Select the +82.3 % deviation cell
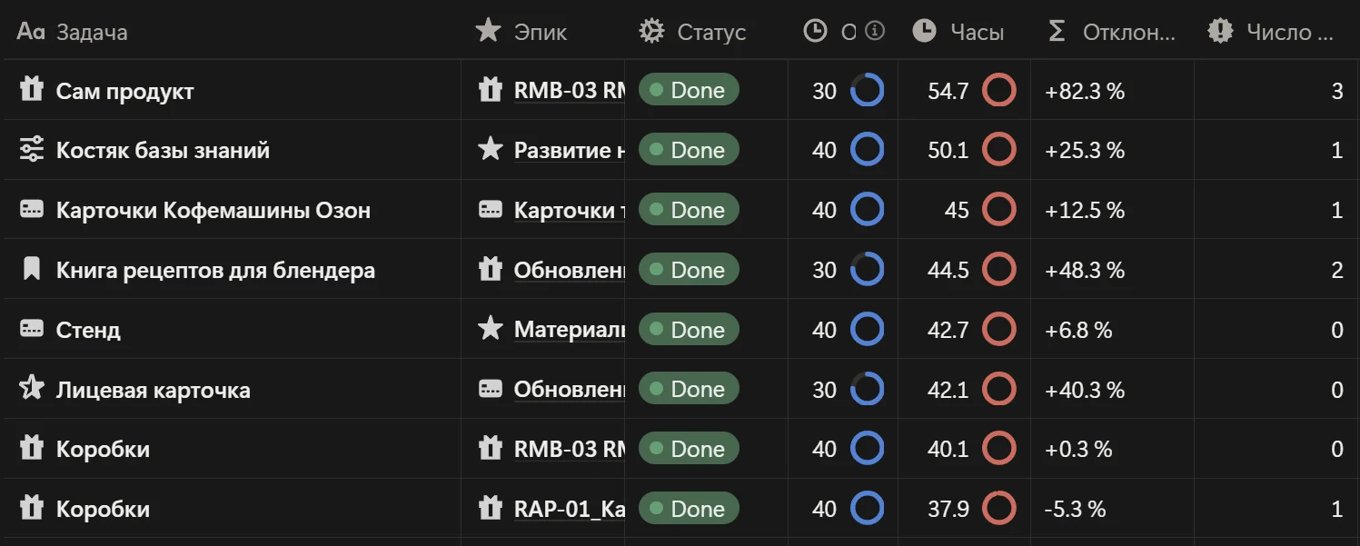 point(1112,90)
